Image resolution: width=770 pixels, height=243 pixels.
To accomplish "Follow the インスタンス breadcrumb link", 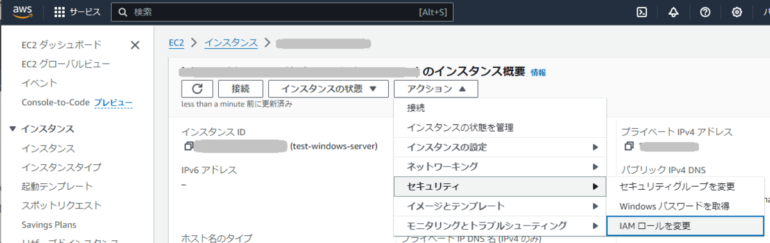I will 231,43.
